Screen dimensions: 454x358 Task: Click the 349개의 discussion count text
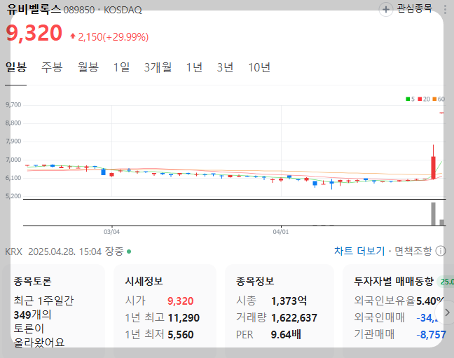pos(32,315)
